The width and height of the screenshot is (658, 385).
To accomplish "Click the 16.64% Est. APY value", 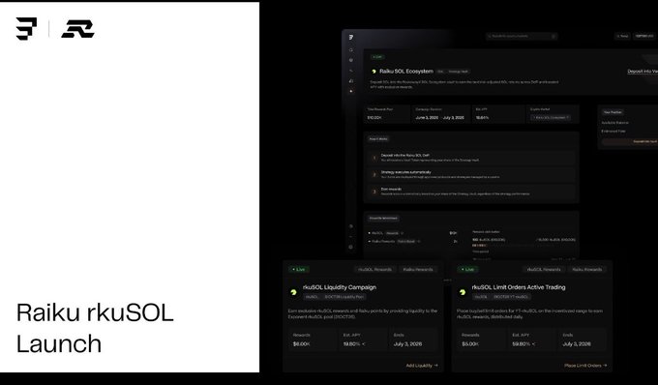I will pos(482,118).
